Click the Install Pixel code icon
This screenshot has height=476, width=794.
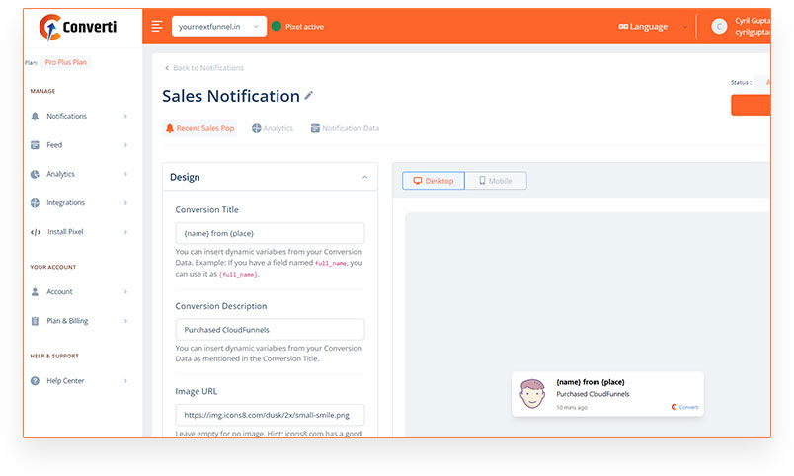[36, 232]
